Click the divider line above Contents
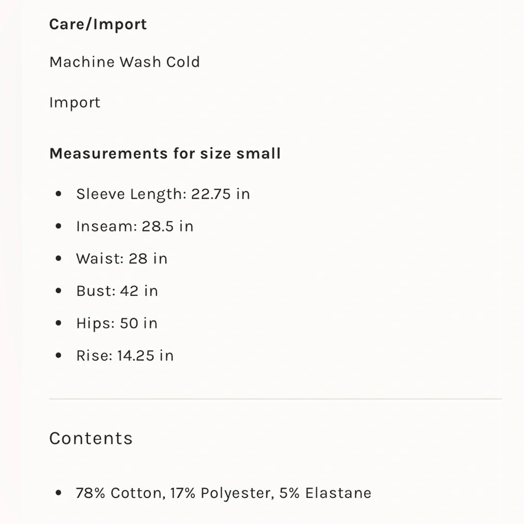Viewport: 524px width, 524px height. [276, 399]
